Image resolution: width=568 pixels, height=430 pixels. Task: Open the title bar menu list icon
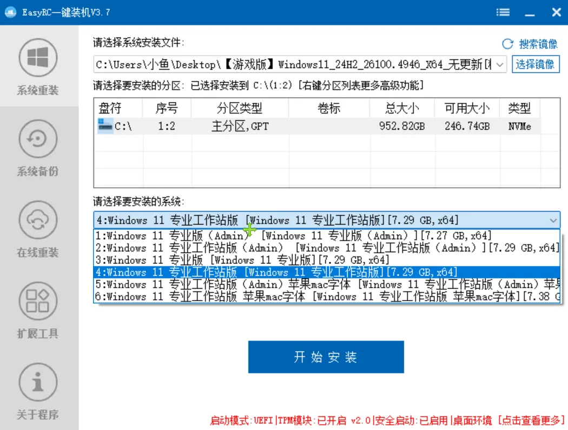pyautogui.click(x=503, y=12)
